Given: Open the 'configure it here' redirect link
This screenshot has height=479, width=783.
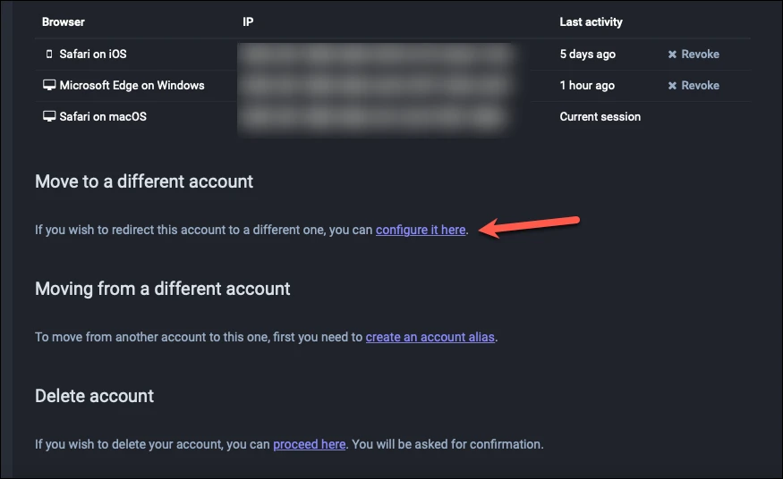Looking at the screenshot, I should tap(421, 230).
